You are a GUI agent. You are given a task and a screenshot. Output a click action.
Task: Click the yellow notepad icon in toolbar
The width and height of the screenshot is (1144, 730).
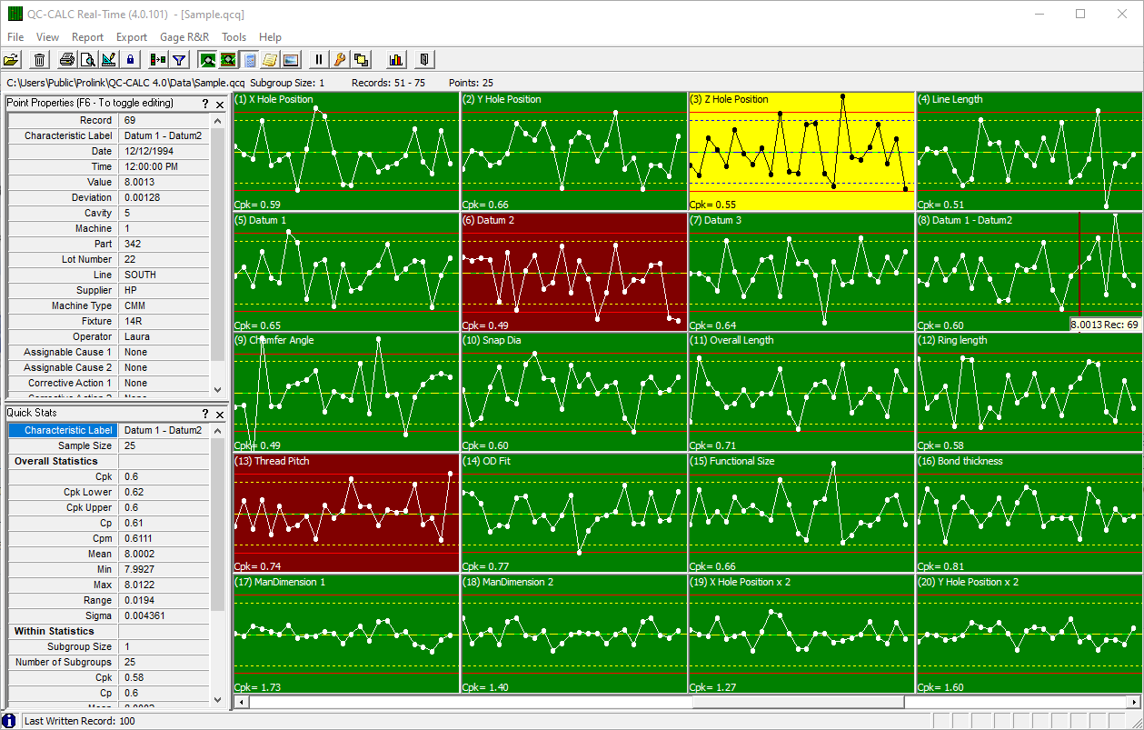pos(270,60)
